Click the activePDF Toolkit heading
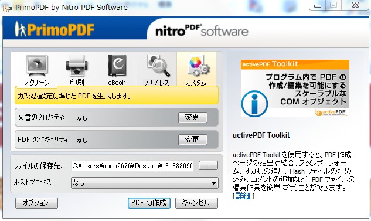 [x=261, y=135]
